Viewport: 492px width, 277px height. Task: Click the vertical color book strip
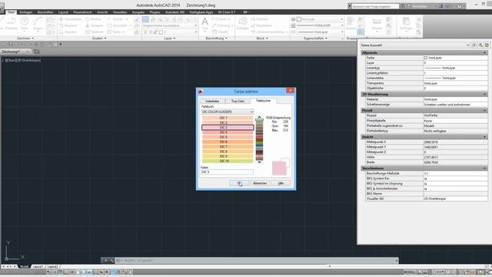[259, 140]
